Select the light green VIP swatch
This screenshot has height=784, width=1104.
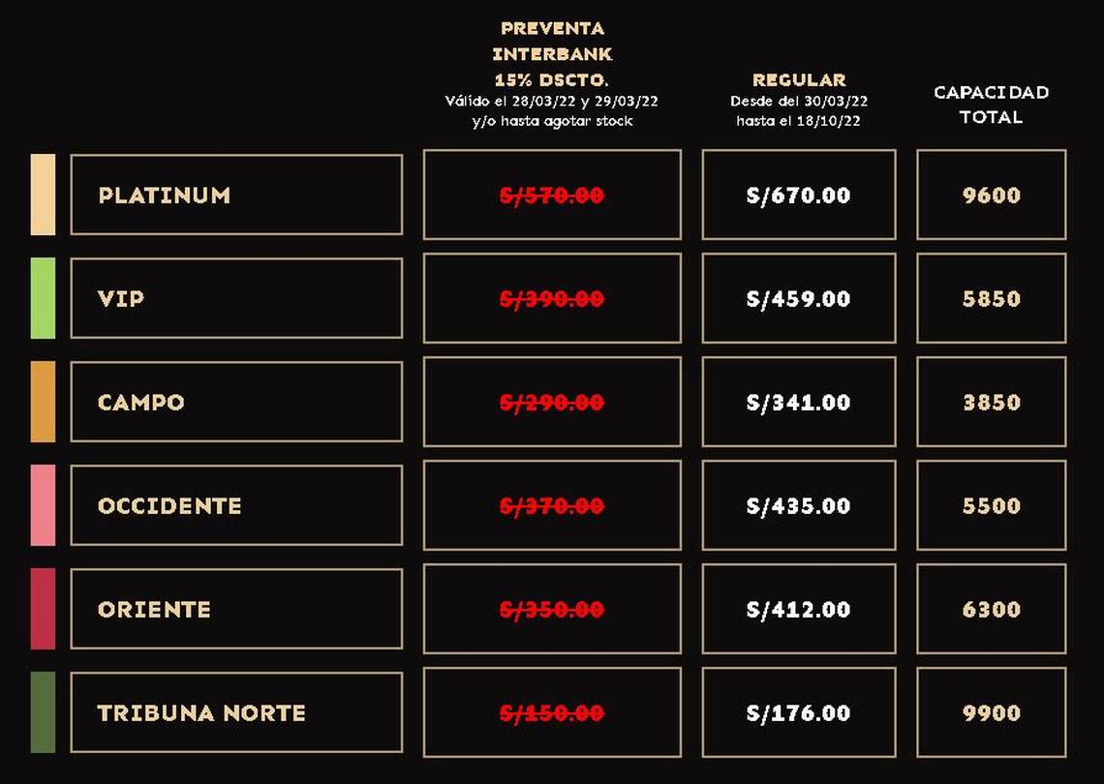[x=43, y=298]
